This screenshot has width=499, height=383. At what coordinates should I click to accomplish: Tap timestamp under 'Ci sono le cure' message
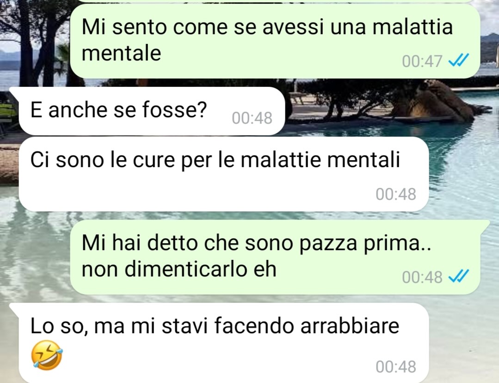tap(395, 194)
